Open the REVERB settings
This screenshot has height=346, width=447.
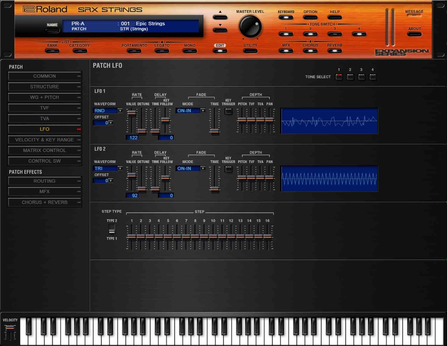[x=334, y=51]
